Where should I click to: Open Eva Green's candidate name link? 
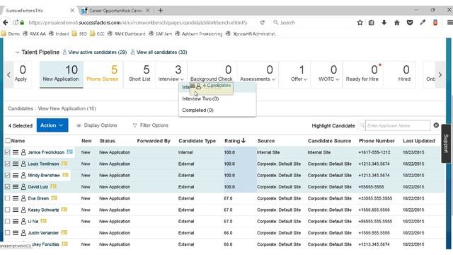click(38, 198)
